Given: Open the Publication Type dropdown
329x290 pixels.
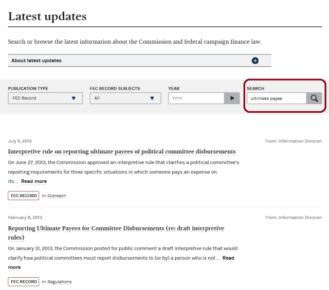Looking at the screenshot, I should (45, 98).
